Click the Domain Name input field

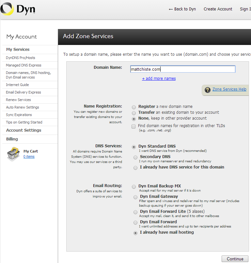[x=183, y=69]
